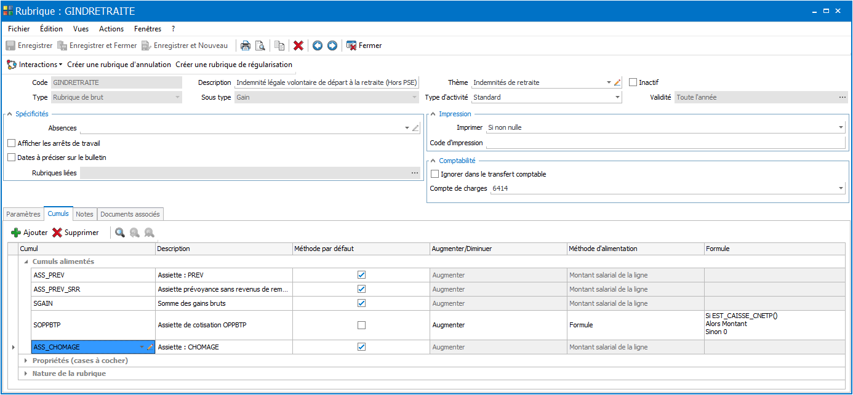Screen dimensions: 853x395
Task: Switch to the Cumuls tab
Action: click(x=58, y=213)
